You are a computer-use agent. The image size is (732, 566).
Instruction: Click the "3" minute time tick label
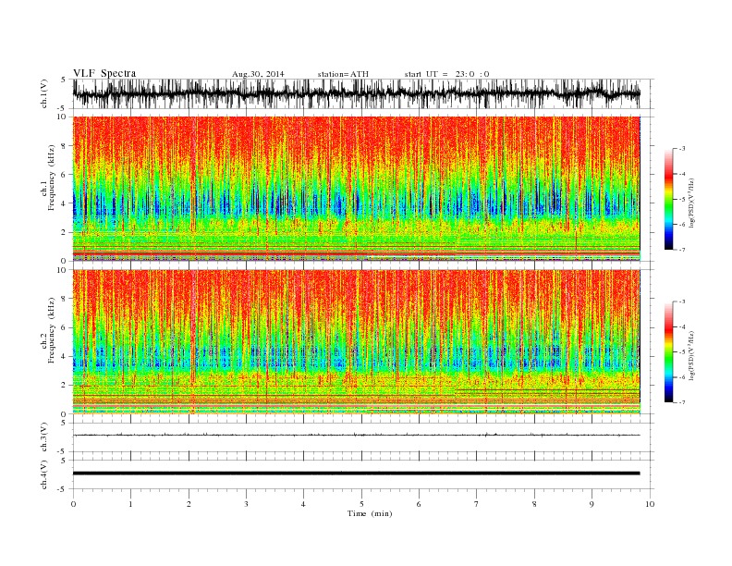tap(246, 504)
